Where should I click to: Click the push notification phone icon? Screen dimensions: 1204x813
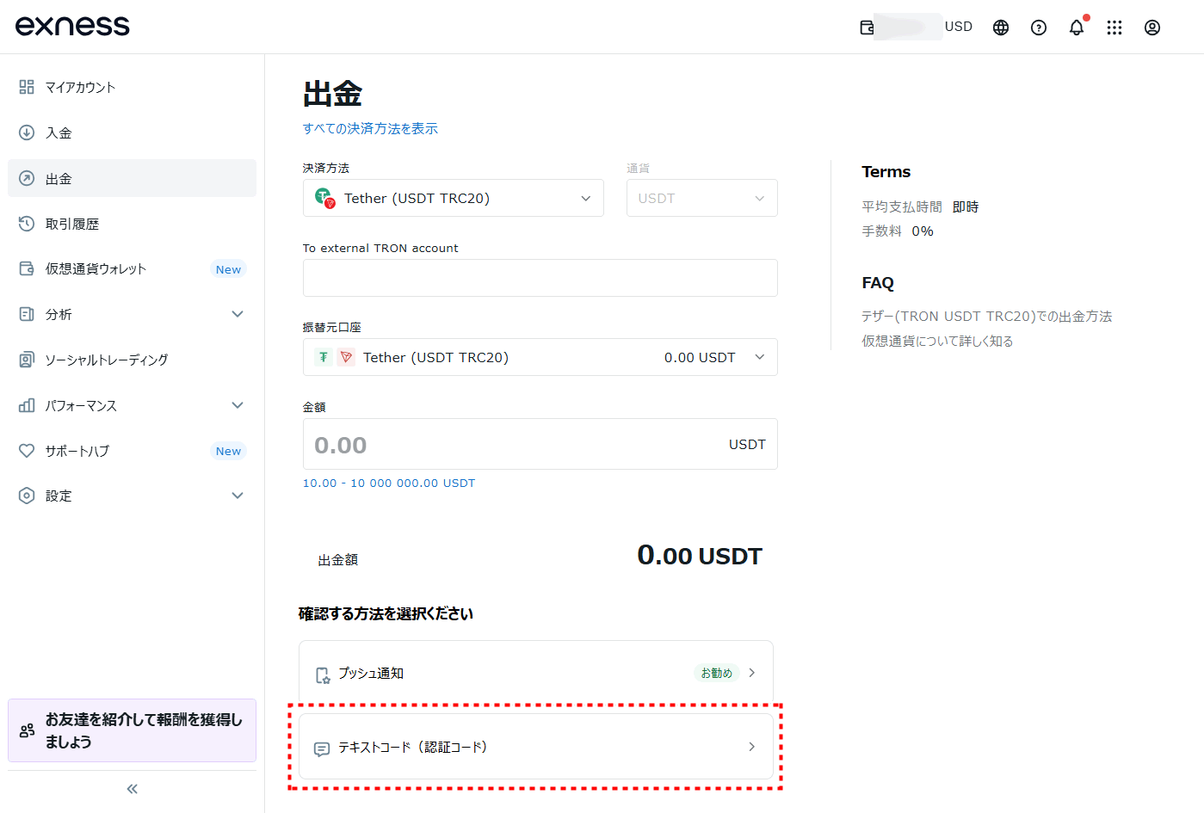[323, 675]
